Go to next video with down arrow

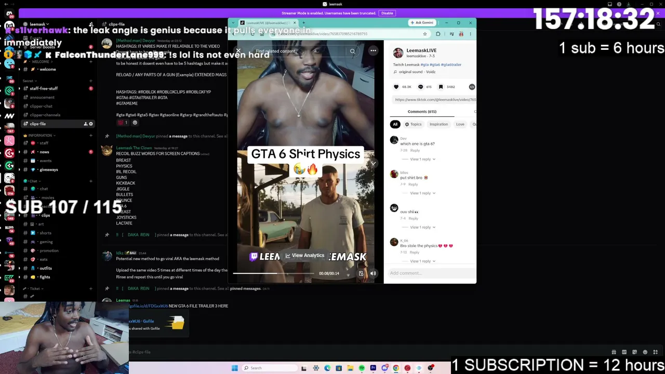(x=373, y=164)
